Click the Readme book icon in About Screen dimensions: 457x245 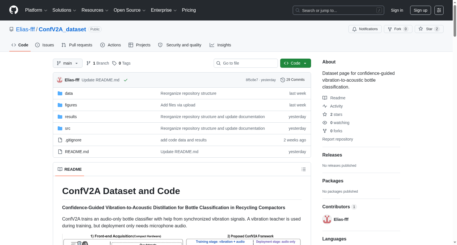(325, 98)
